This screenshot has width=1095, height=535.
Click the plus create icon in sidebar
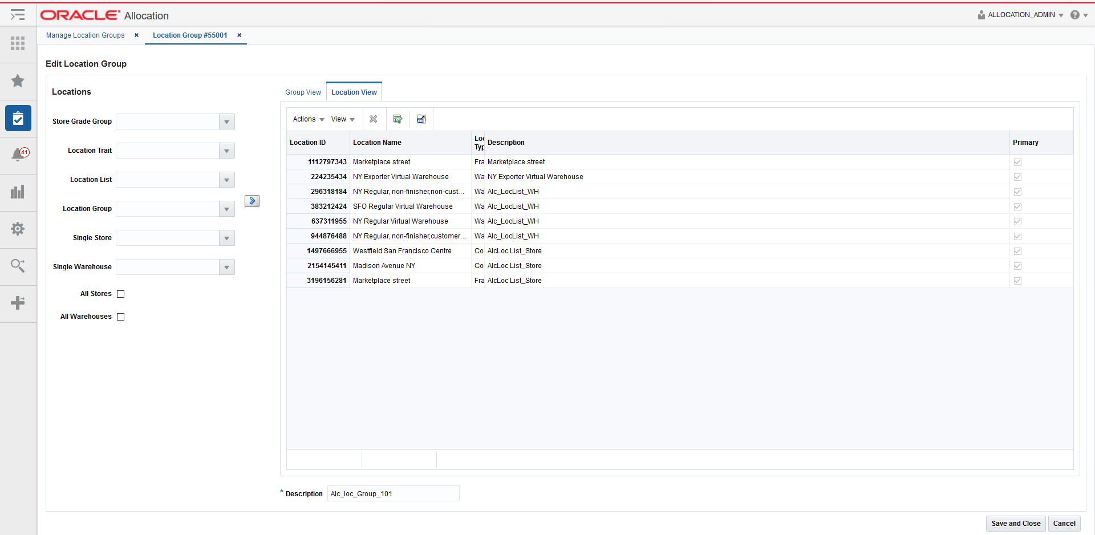click(18, 302)
